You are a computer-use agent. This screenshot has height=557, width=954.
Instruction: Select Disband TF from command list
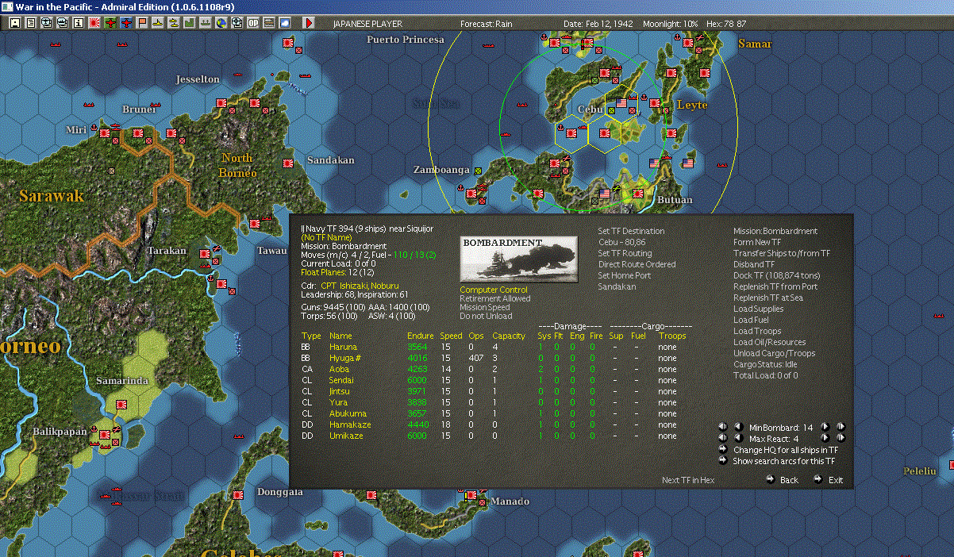pyautogui.click(x=754, y=265)
